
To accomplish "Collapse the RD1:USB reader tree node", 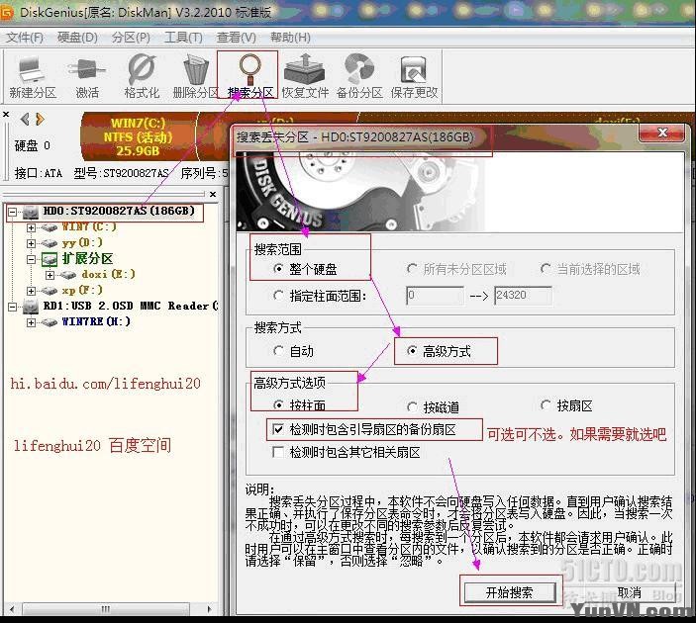I will (13, 307).
